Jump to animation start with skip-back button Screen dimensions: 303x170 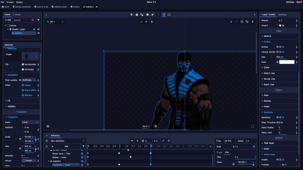pos(132,141)
